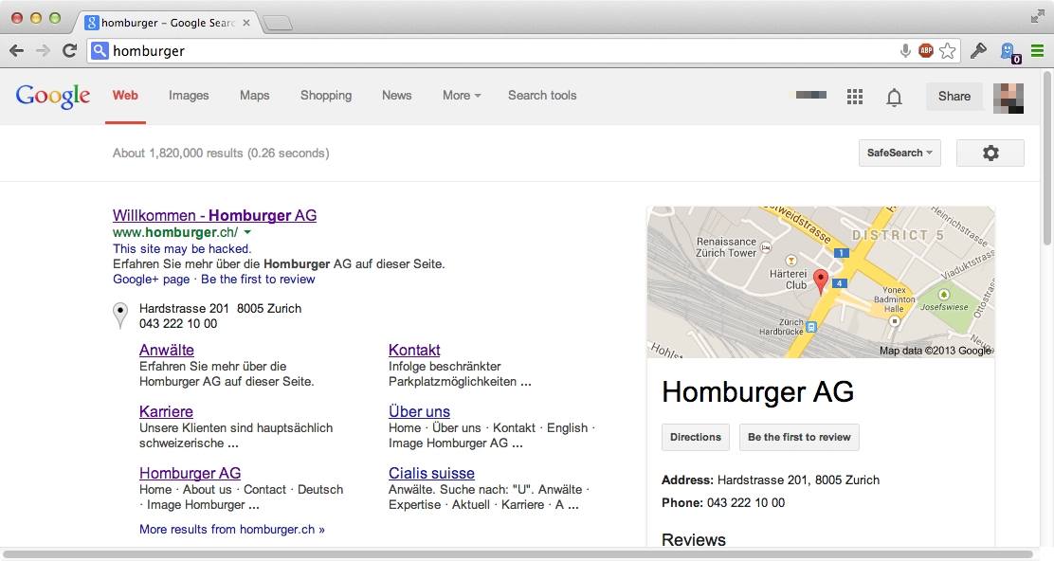Click the key extension icon in the toolbar
The height and width of the screenshot is (561, 1054).
click(x=979, y=51)
